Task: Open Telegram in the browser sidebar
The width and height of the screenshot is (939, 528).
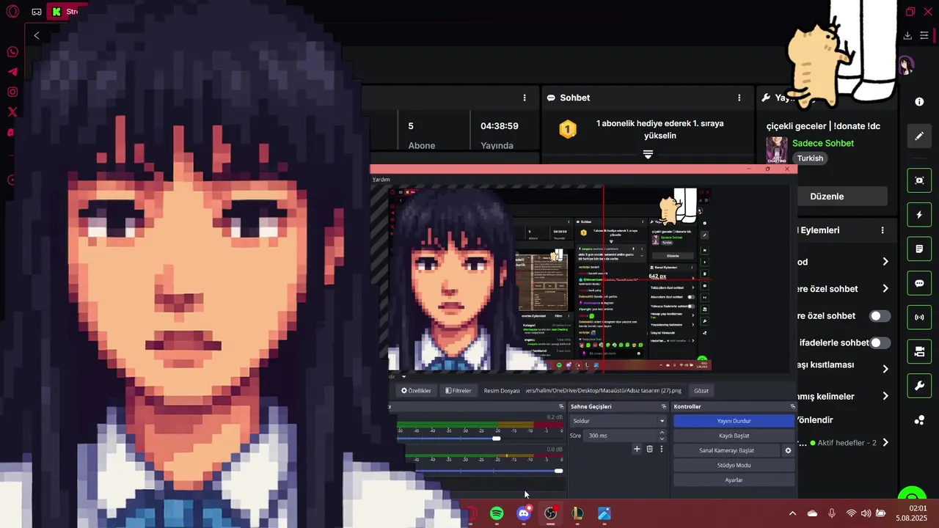Action: (x=12, y=72)
